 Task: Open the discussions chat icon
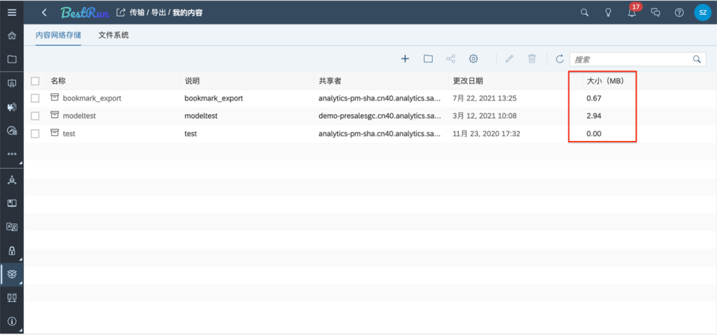[x=655, y=13]
